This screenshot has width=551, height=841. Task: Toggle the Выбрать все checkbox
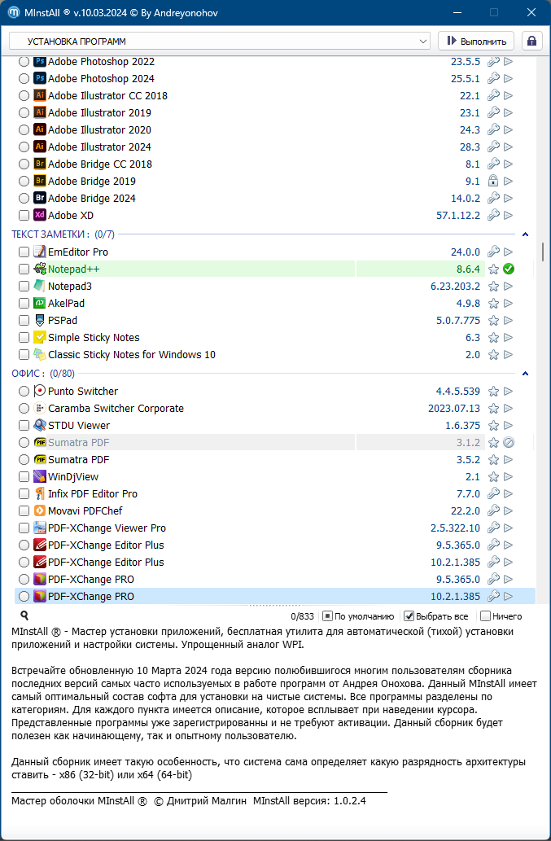[409, 616]
